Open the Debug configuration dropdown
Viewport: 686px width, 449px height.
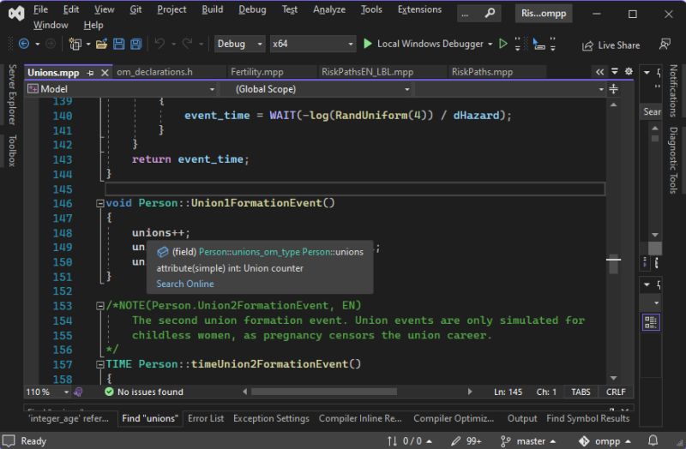[x=239, y=44]
